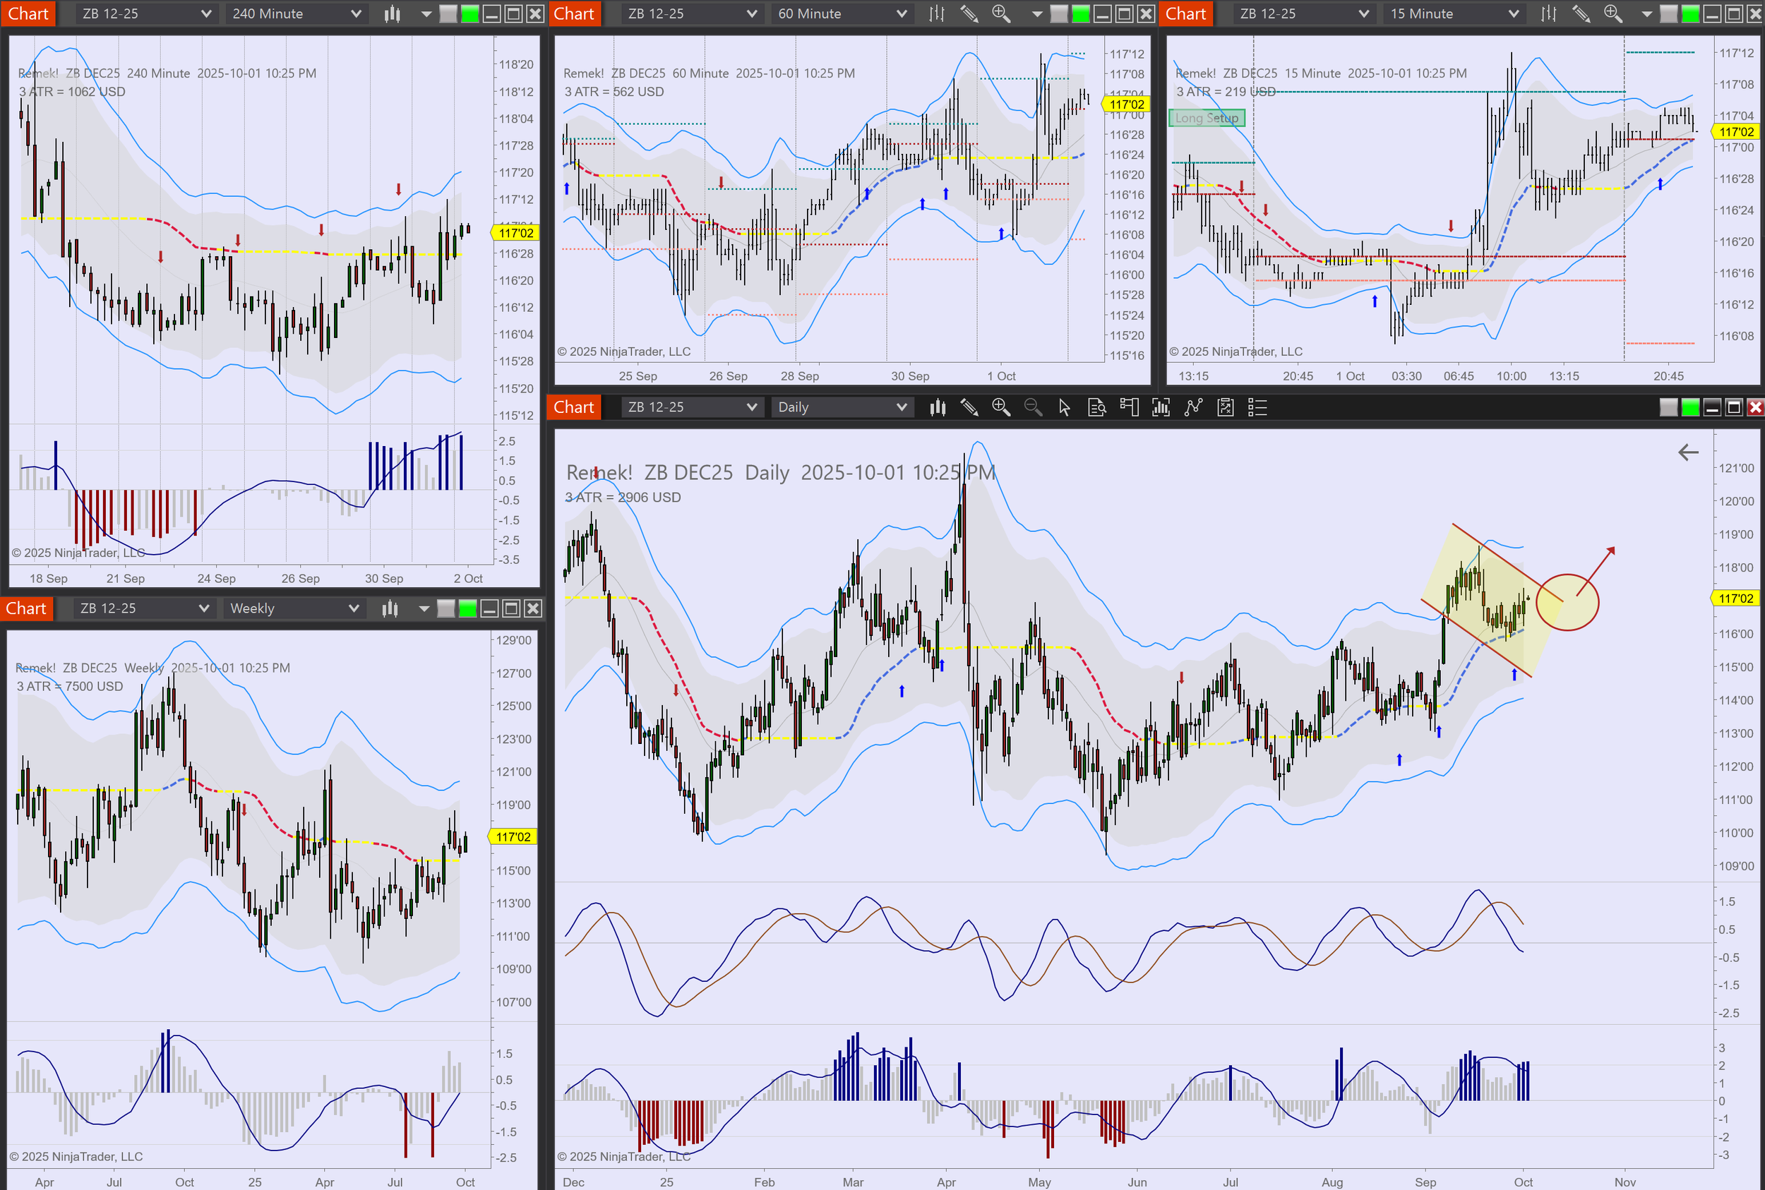
Task: Open ZB 12-25 instrument dropdown on Weekly chart
Action: tap(203, 608)
